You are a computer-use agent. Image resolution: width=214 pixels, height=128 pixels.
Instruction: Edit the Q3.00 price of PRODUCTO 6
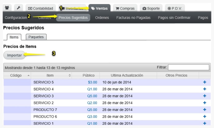tap(92, 117)
